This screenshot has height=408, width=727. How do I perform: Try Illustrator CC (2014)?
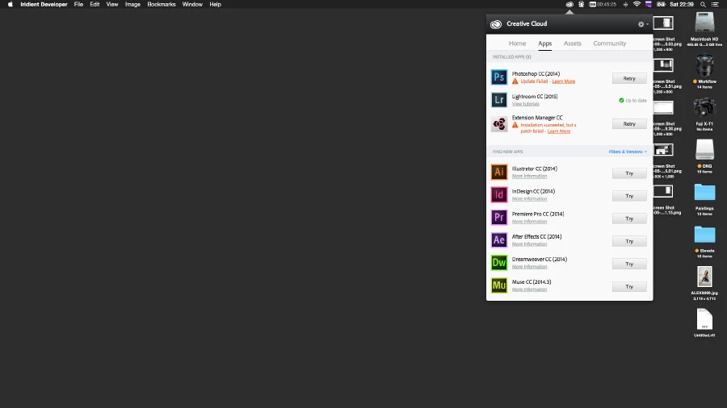coord(629,173)
